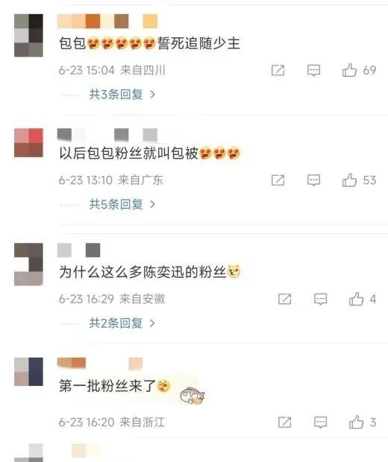Repost the comment from 浙江
This screenshot has height=462, width=388.
pos(285,423)
